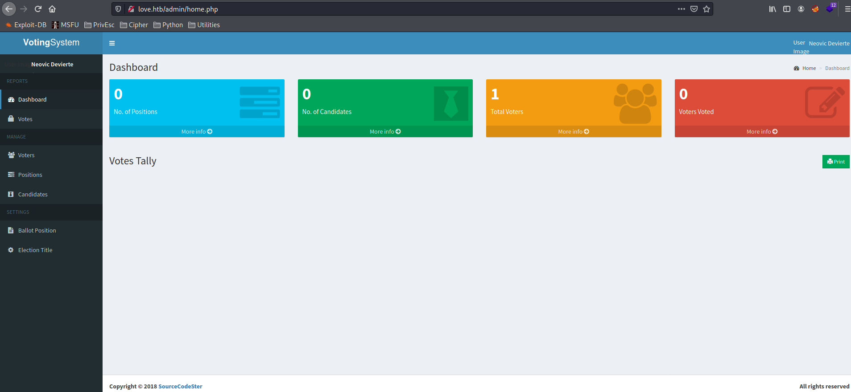Open the Election Title setting
851x392 pixels.
pyautogui.click(x=35, y=250)
